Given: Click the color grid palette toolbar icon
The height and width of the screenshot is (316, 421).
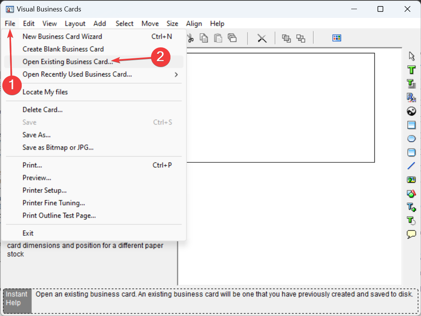Looking at the screenshot, I should click(337, 38).
